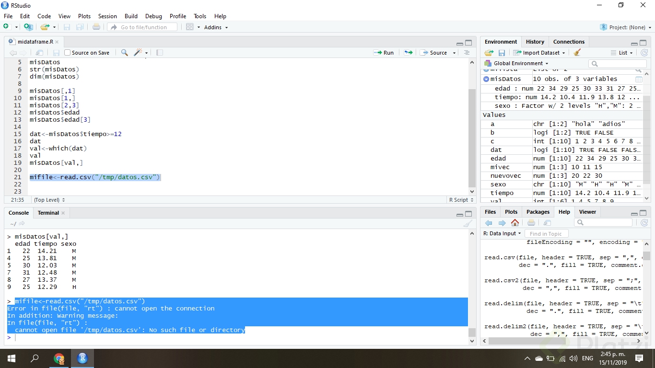655x368 pixels.
Task: Click the Run button
Action: (x=384, y=53)
